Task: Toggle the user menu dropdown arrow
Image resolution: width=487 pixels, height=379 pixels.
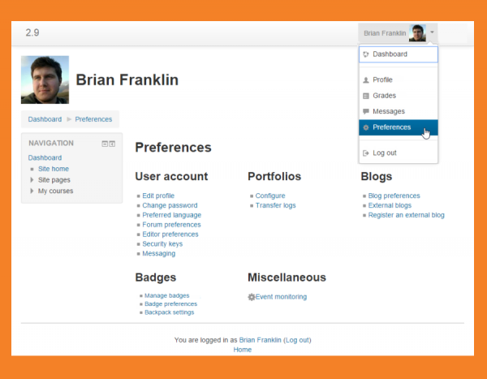Action: point(432,32)
